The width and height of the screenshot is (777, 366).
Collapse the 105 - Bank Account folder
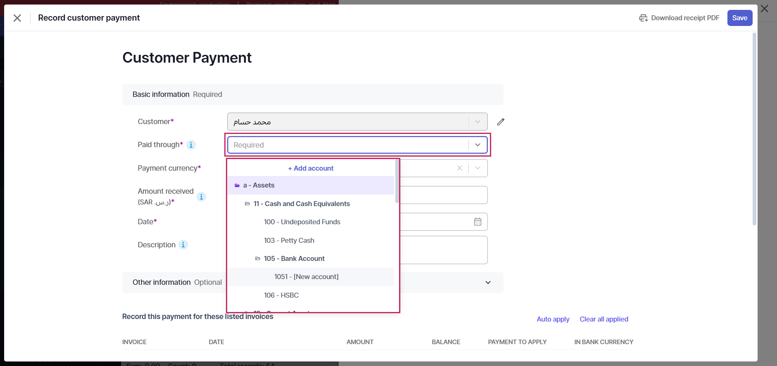[x=258, y=259]
